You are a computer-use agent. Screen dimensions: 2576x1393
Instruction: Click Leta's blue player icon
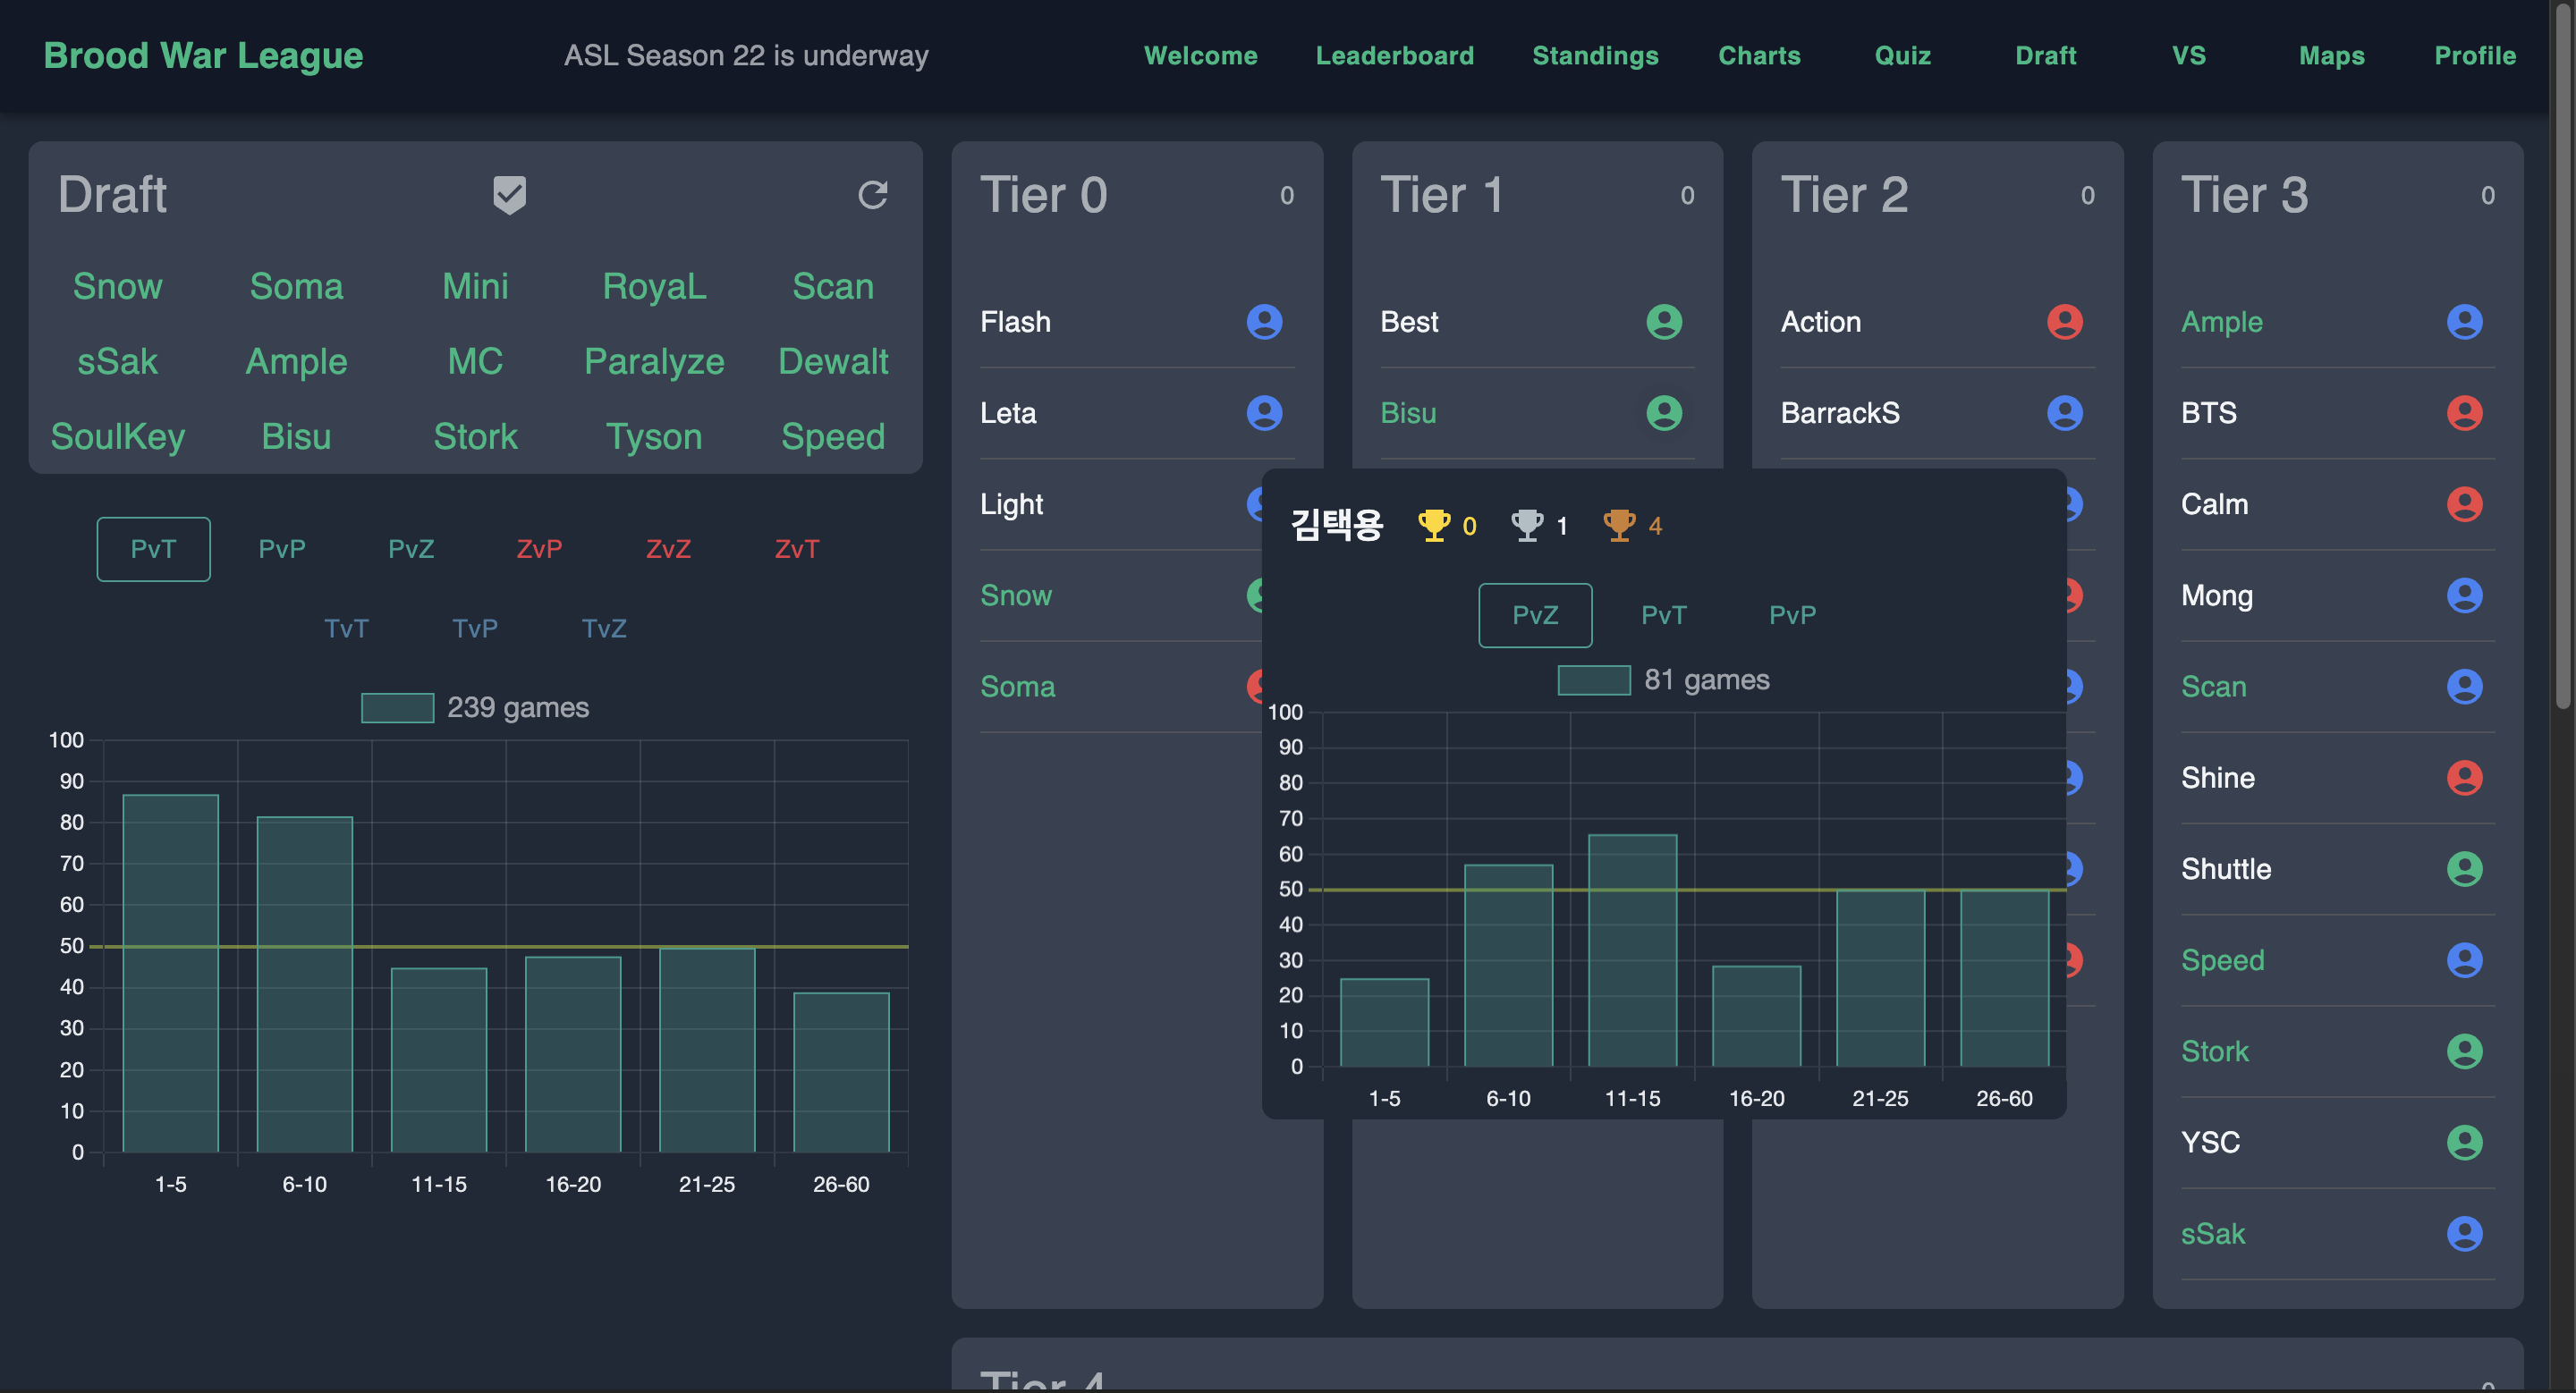[1264, 413]
